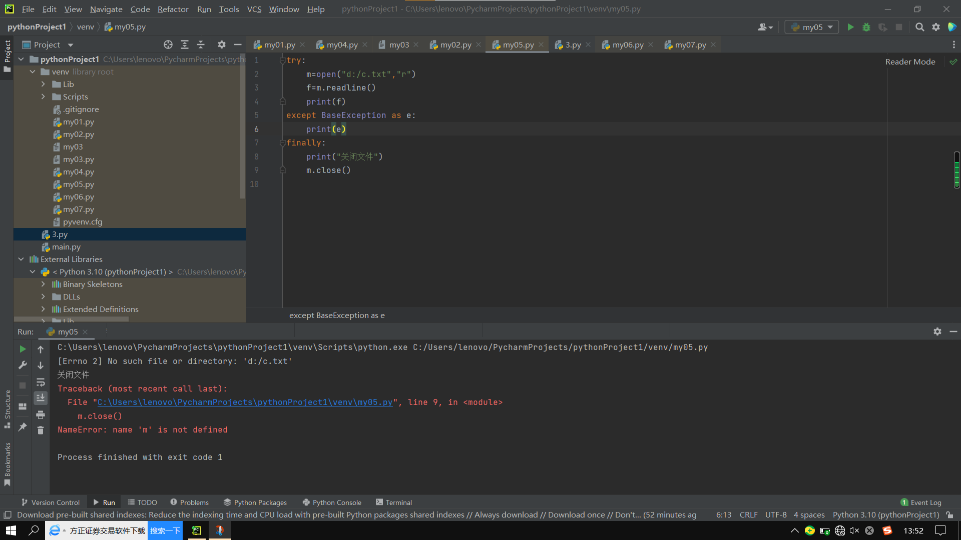Open Project panel options gear
961x540 pixels.
coord(222,44)
